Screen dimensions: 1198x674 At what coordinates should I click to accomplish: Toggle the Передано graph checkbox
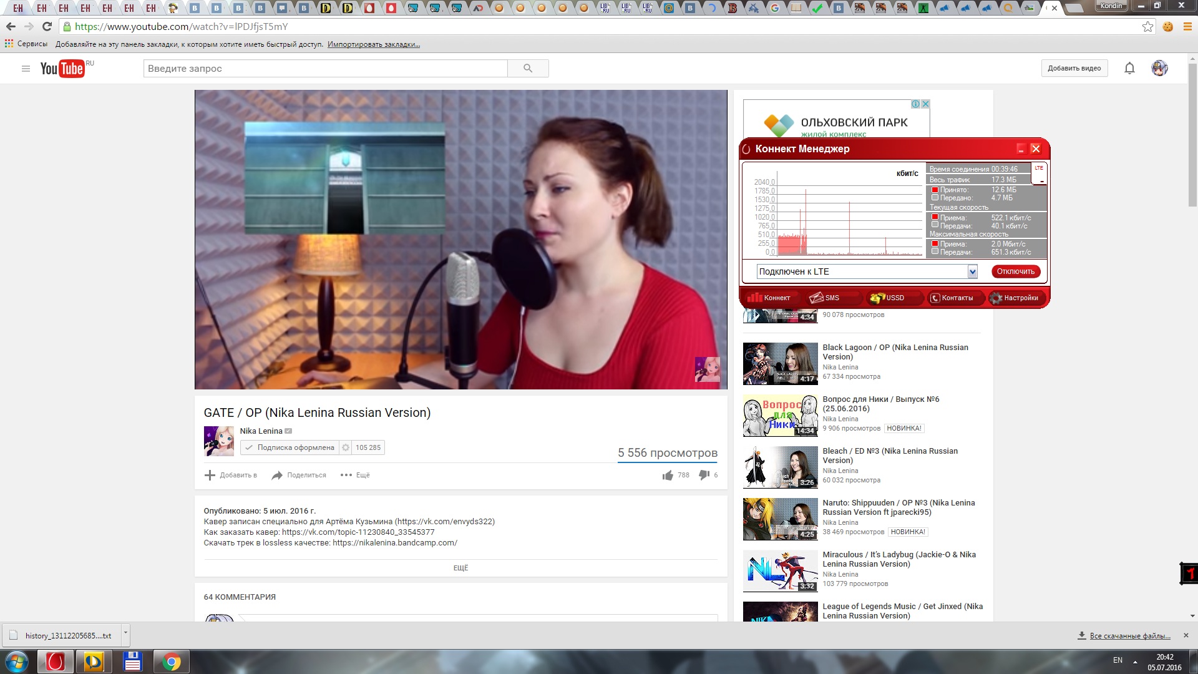pyautogui.click(x=935, y=198)
